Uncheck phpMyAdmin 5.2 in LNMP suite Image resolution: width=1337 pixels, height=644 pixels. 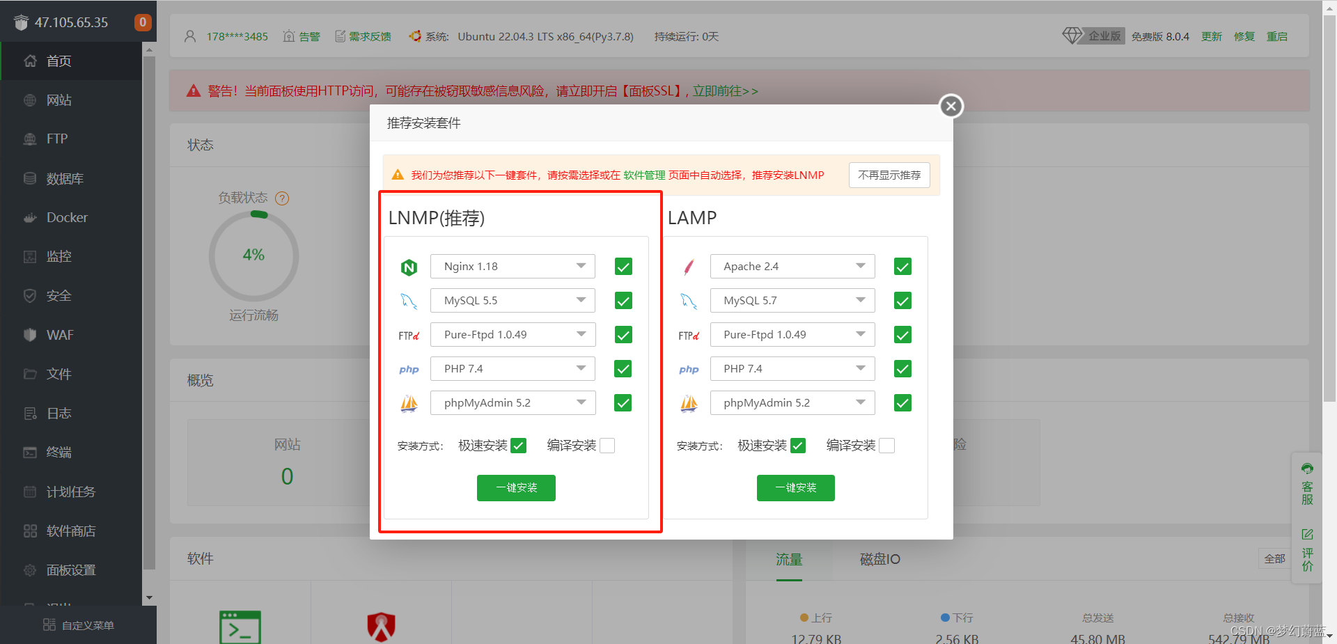tap(623, 403)
